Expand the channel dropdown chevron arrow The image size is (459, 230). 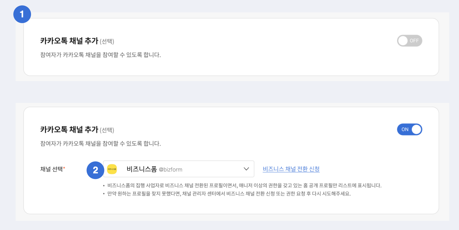(x=246, y=169)
